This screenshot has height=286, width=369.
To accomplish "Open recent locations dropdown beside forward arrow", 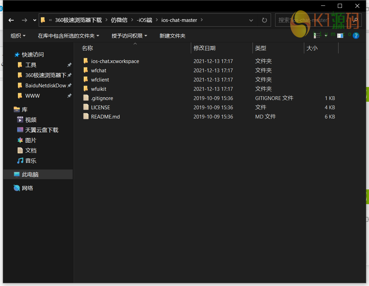I will pos(35,20).
